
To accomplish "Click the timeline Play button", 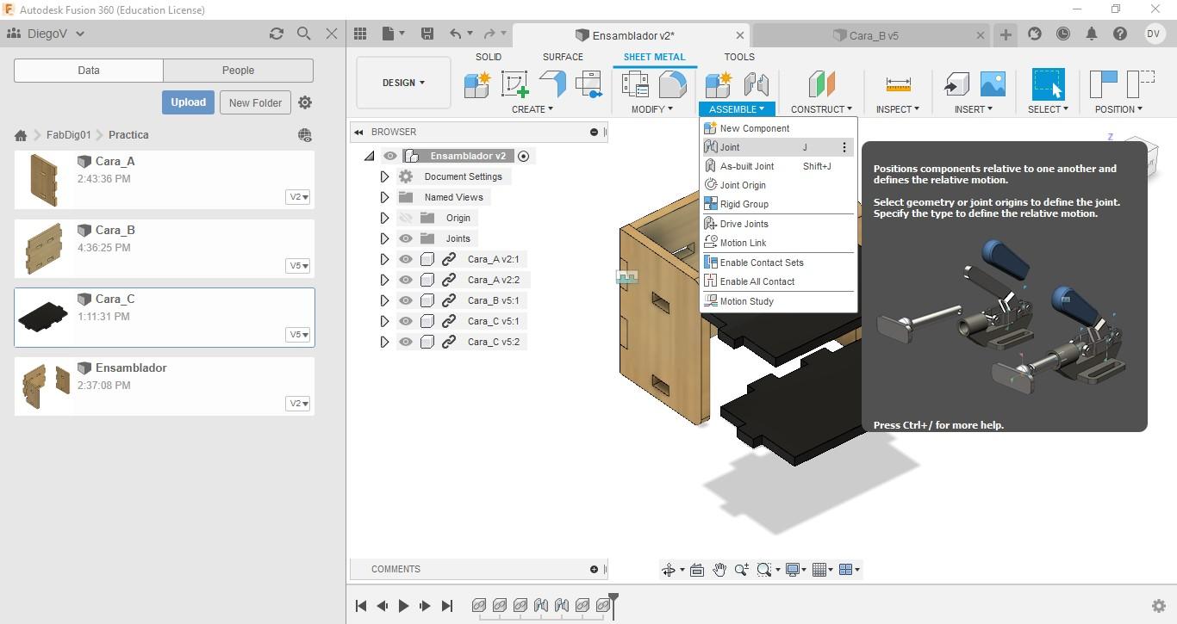I will click(403, 606).
